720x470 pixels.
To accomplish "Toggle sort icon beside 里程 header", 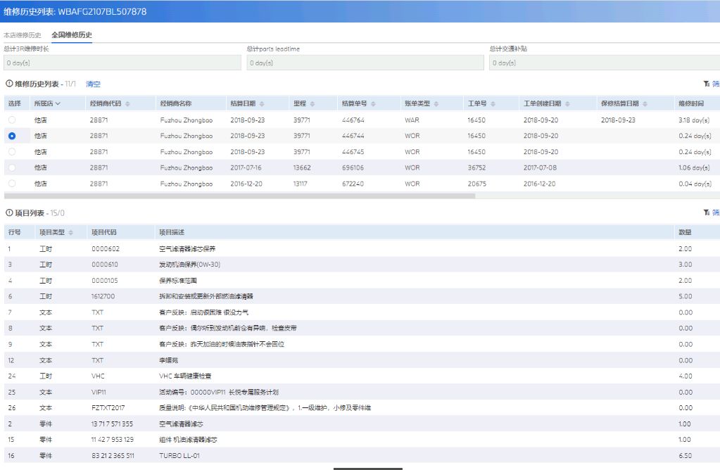I will click(312, 104).
